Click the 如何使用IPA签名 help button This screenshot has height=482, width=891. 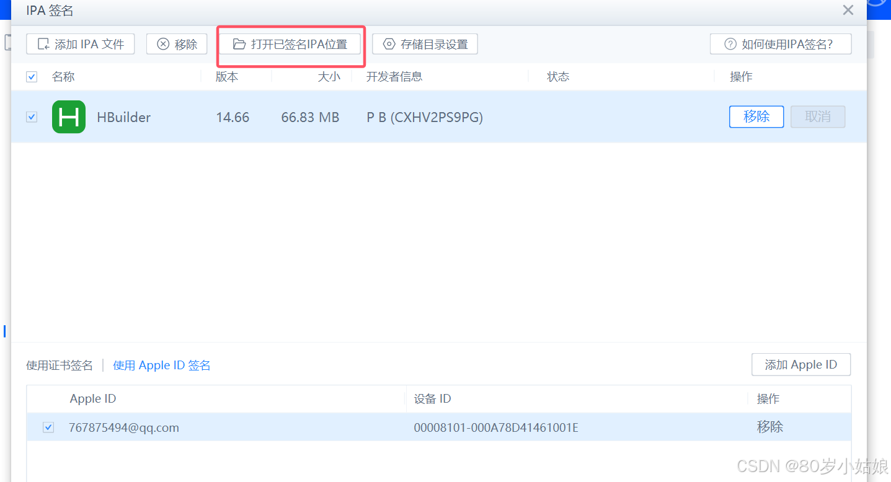[x=780, y=44]
